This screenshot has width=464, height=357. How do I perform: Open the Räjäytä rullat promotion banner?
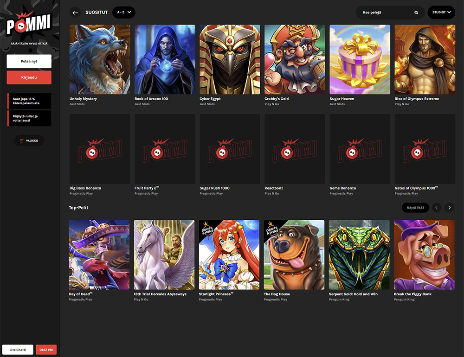coord(29,118)
